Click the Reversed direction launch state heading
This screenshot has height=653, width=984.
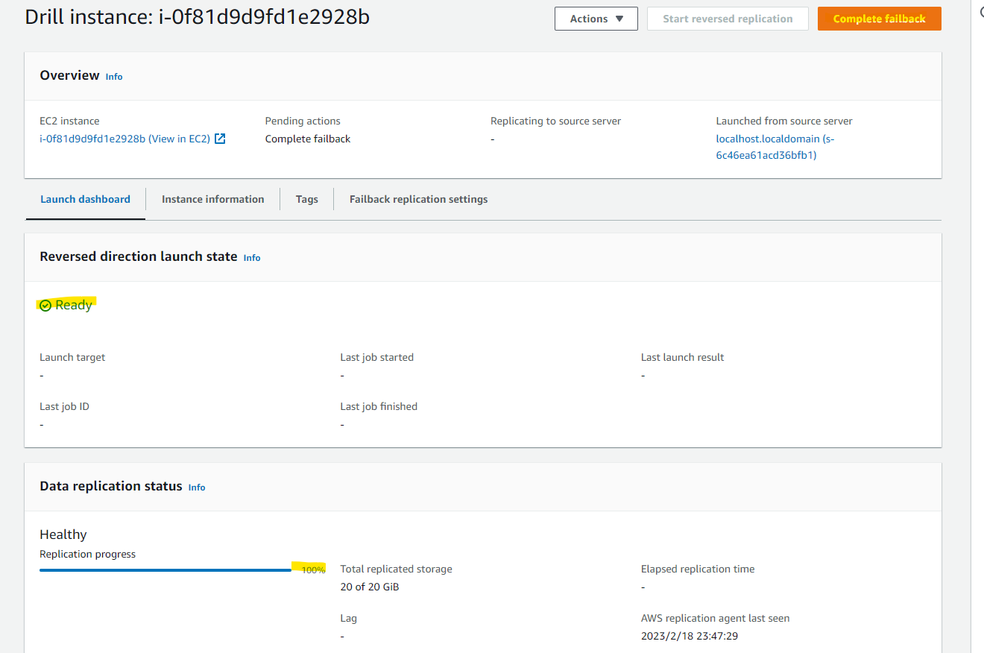(x=139, y=256)
